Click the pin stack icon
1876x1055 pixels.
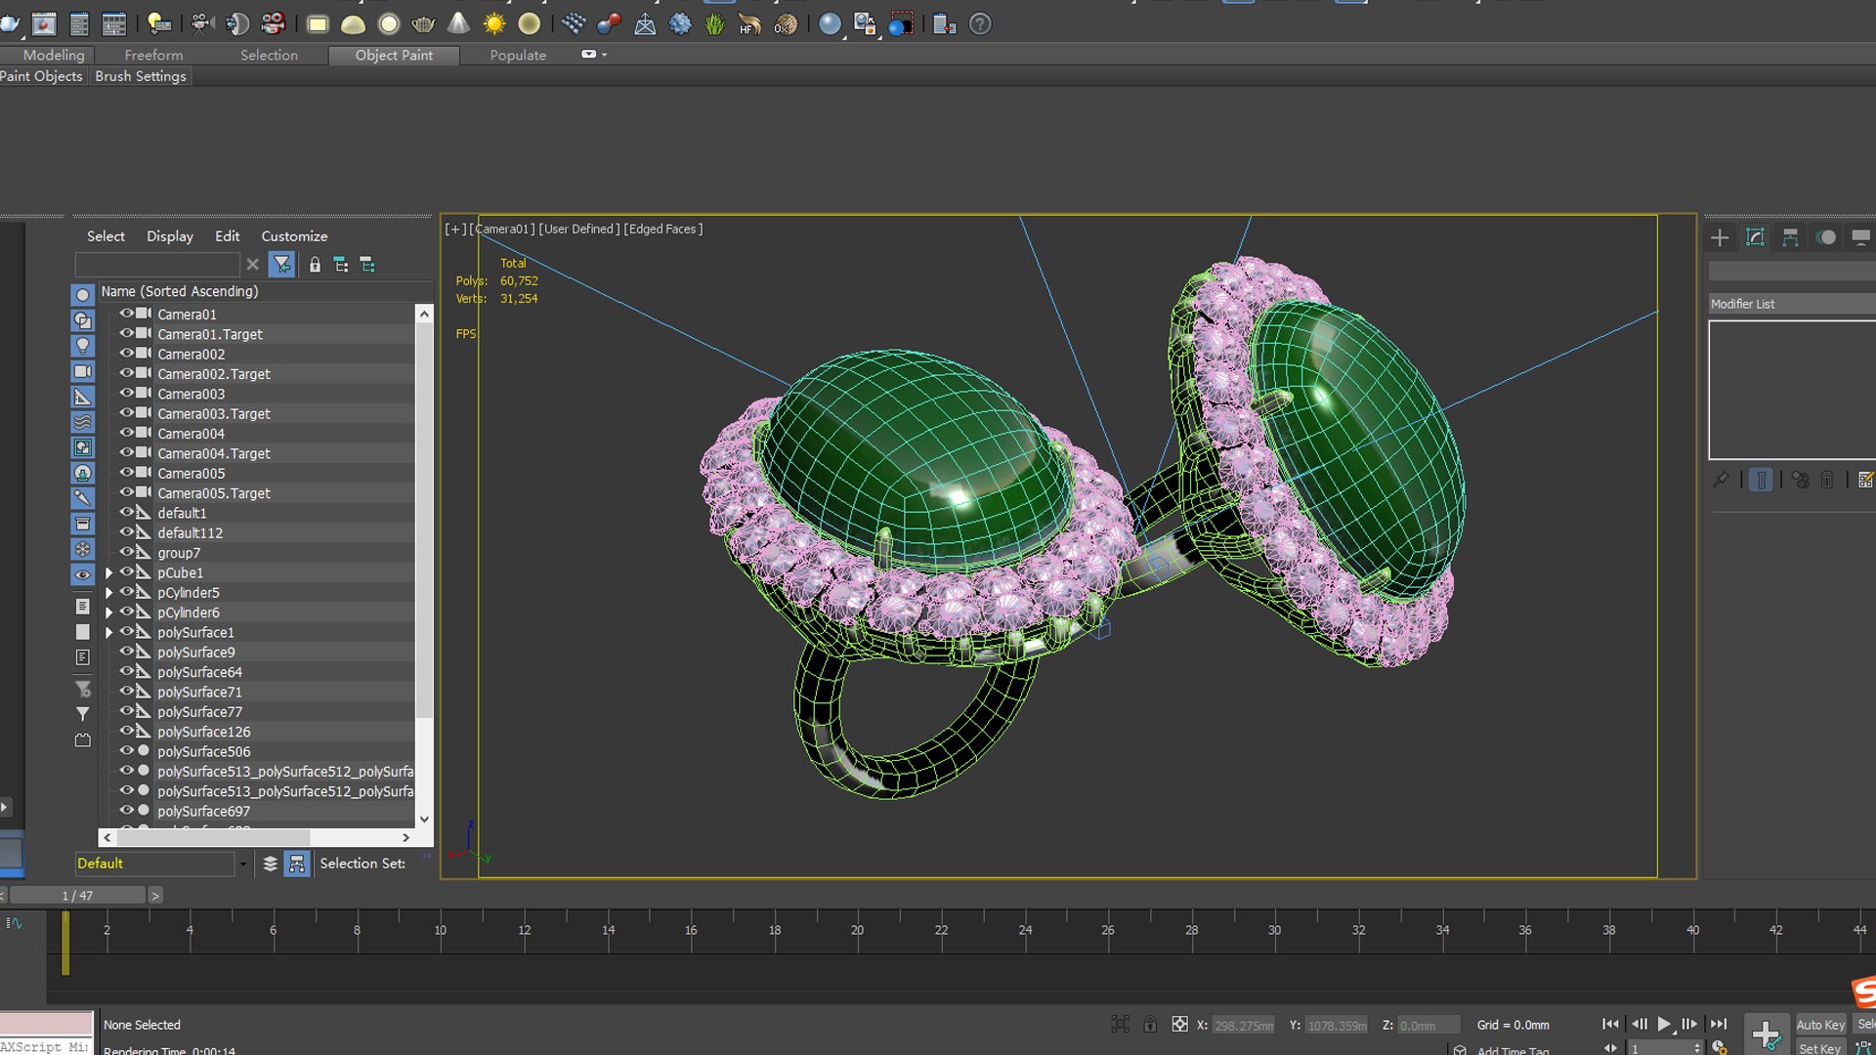pos(1722,480)
